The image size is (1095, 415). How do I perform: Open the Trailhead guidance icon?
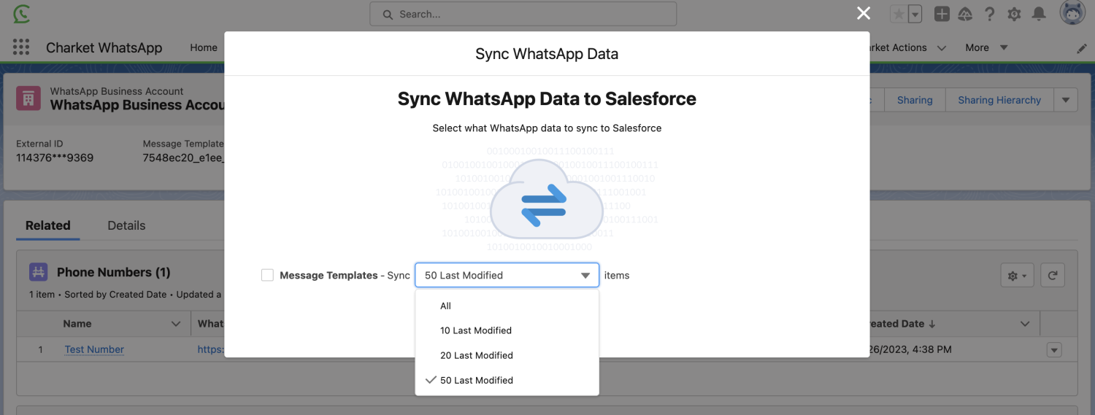pyautogui.click(x=965, y=14)
